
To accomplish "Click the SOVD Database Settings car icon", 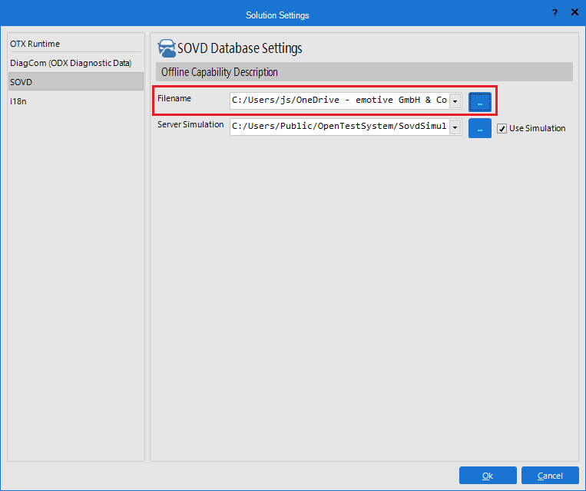I will coord(166,48).
